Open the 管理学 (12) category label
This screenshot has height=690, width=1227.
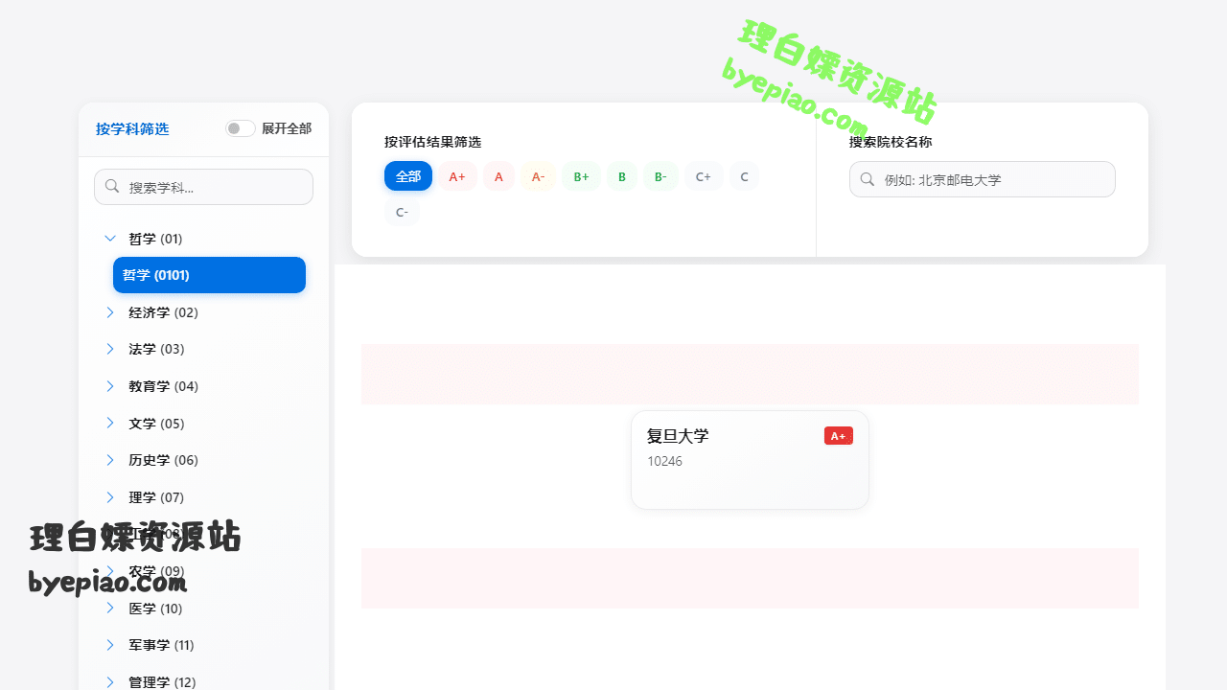162,682
